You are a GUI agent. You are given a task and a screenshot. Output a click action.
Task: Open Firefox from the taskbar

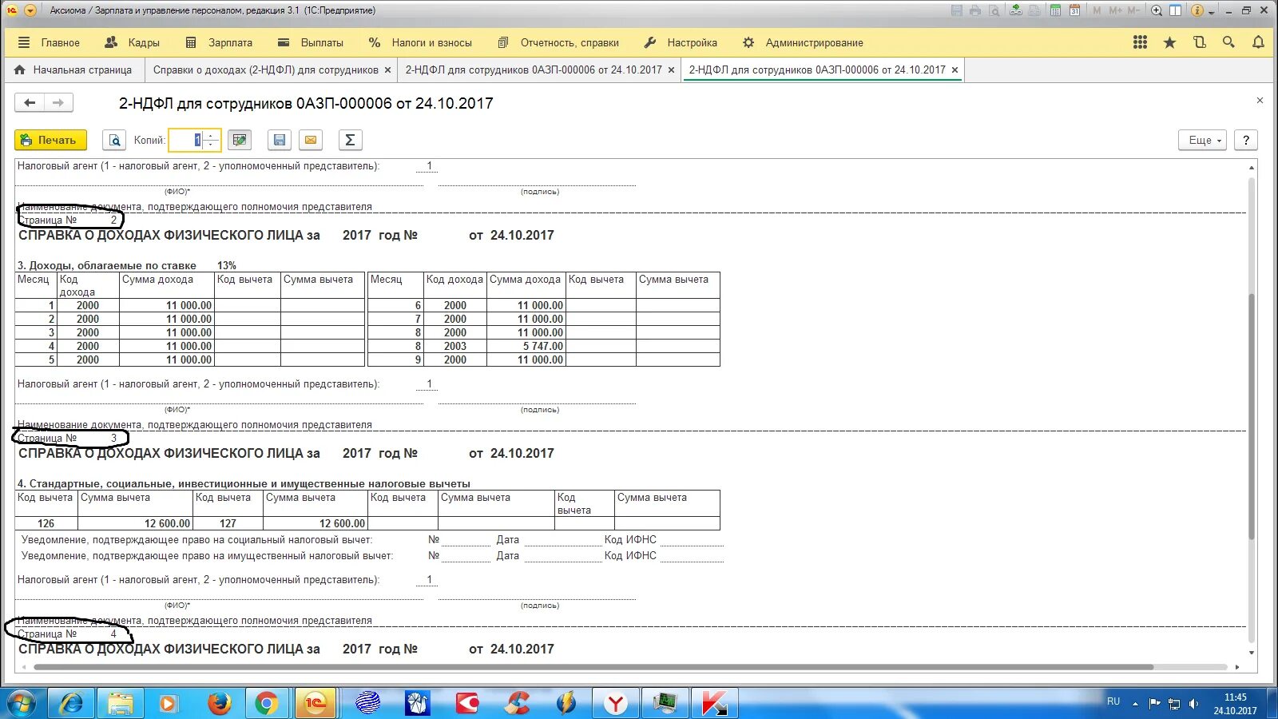coord(218,703)
